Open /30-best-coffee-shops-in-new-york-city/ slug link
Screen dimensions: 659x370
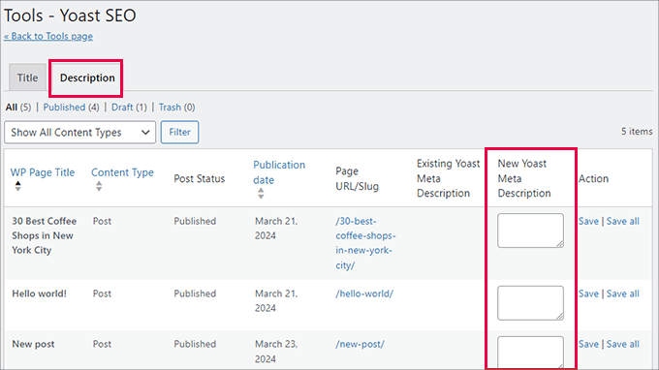pos(365,243)
